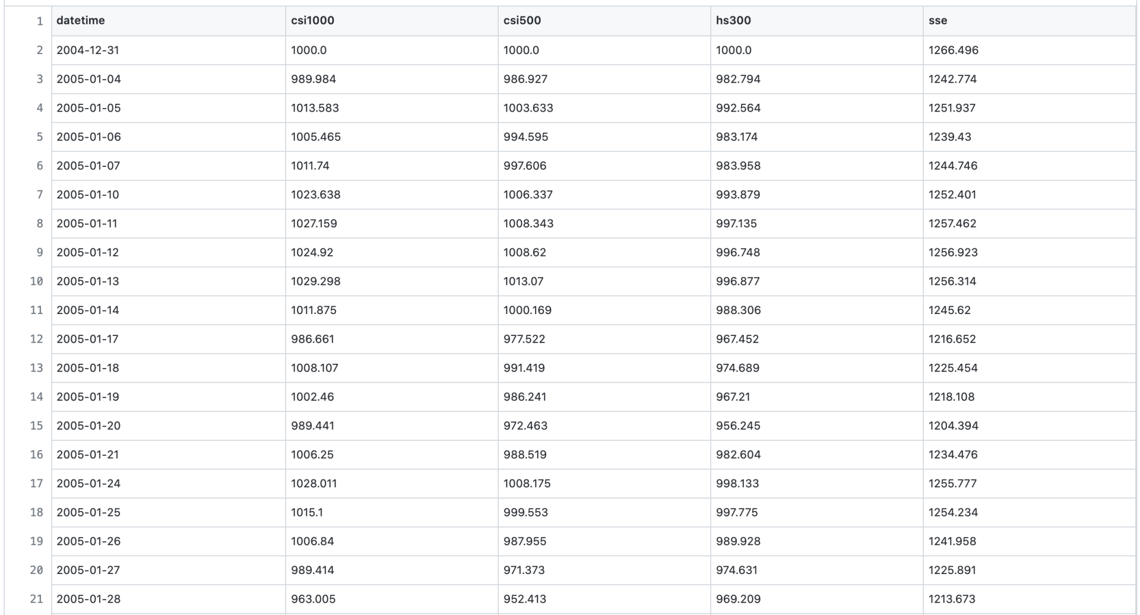Click the csi1000 column header
Screen dimensions: 1140x615
coord(312,21)
